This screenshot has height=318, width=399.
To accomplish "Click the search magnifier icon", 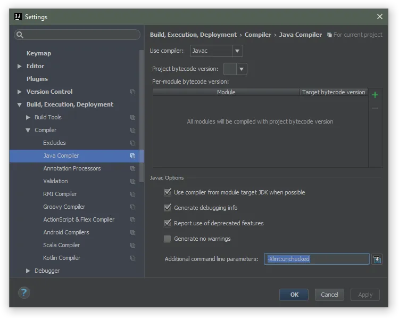I will pos(20,35).
